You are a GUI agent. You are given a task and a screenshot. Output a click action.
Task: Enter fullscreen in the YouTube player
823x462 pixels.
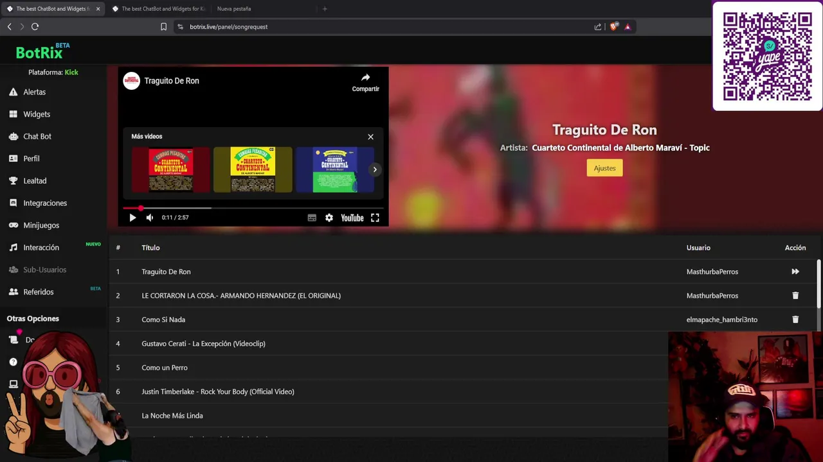(x=375, y=218)
